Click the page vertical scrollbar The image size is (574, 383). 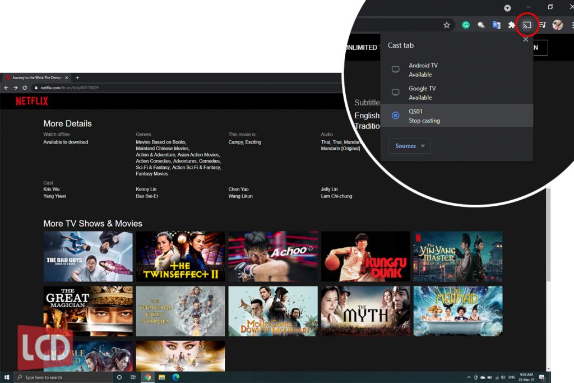[x=548, y=234]
